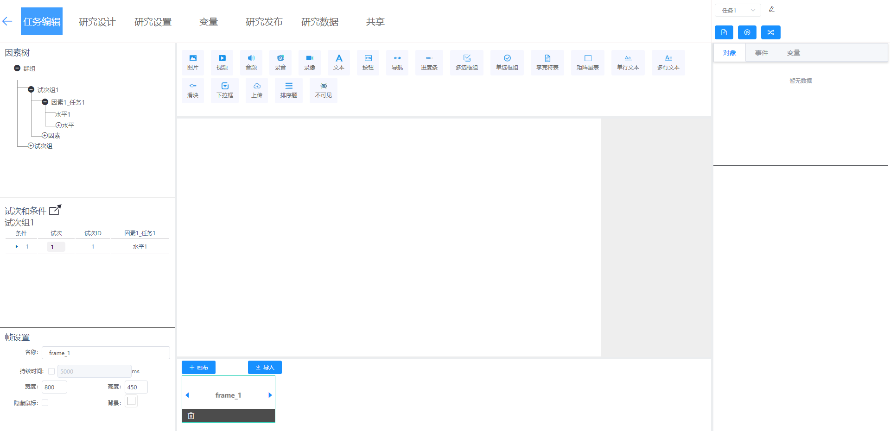
Task: Click the frame 名称 input field
Action: (x=106, y=353)
